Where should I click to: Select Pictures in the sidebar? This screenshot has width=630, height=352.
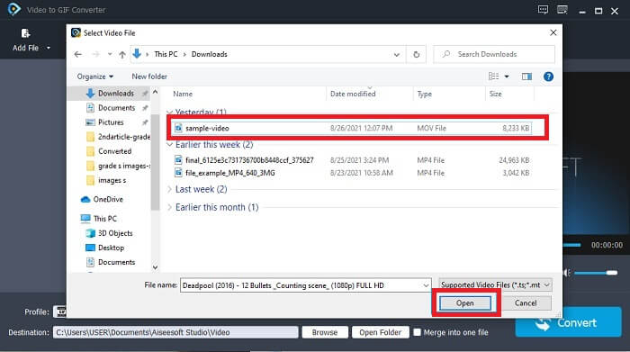(x=111, y=122)
